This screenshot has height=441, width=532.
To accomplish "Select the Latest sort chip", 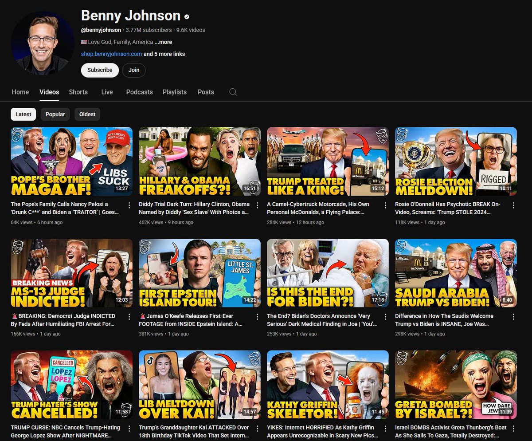I will coord(23,114).
